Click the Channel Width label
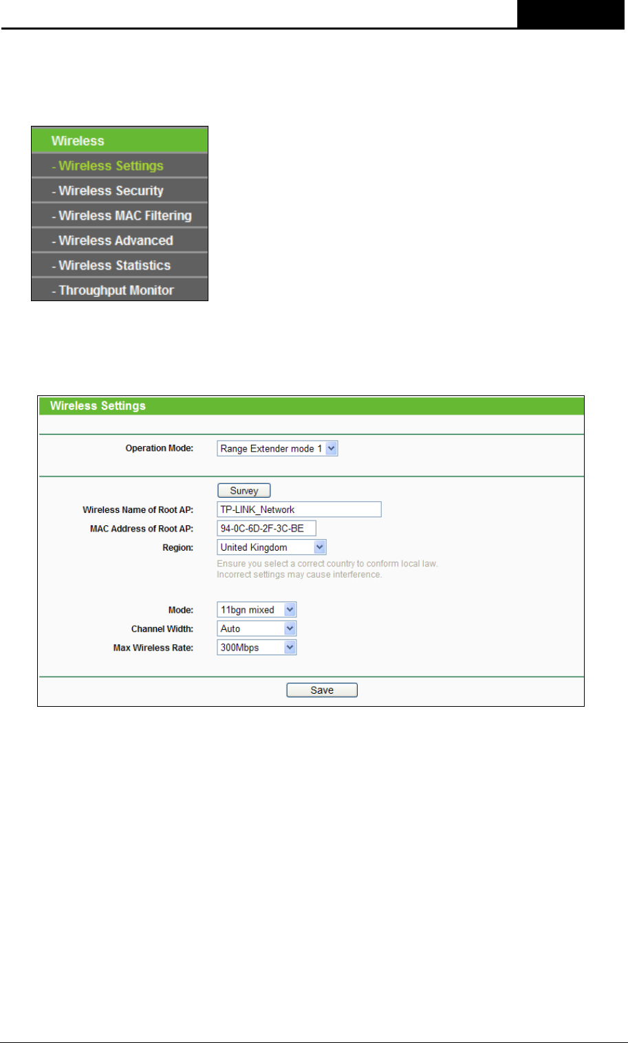The height and width of the screenshot is (1043, 628). tap(162, 628)
